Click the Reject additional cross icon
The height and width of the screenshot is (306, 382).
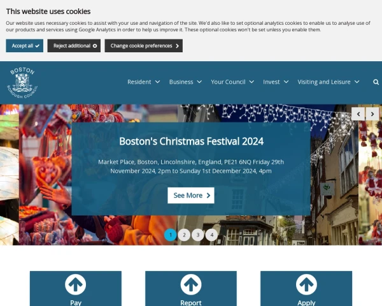(95, 46)
